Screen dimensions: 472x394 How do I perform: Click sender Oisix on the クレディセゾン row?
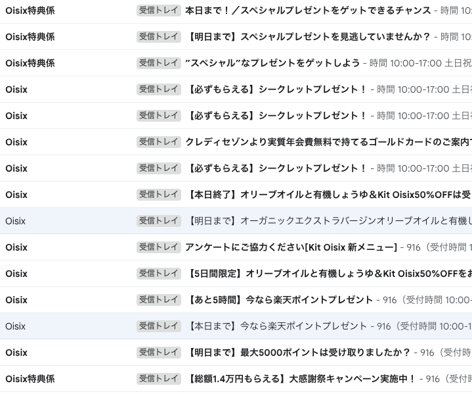coord(16,142)
